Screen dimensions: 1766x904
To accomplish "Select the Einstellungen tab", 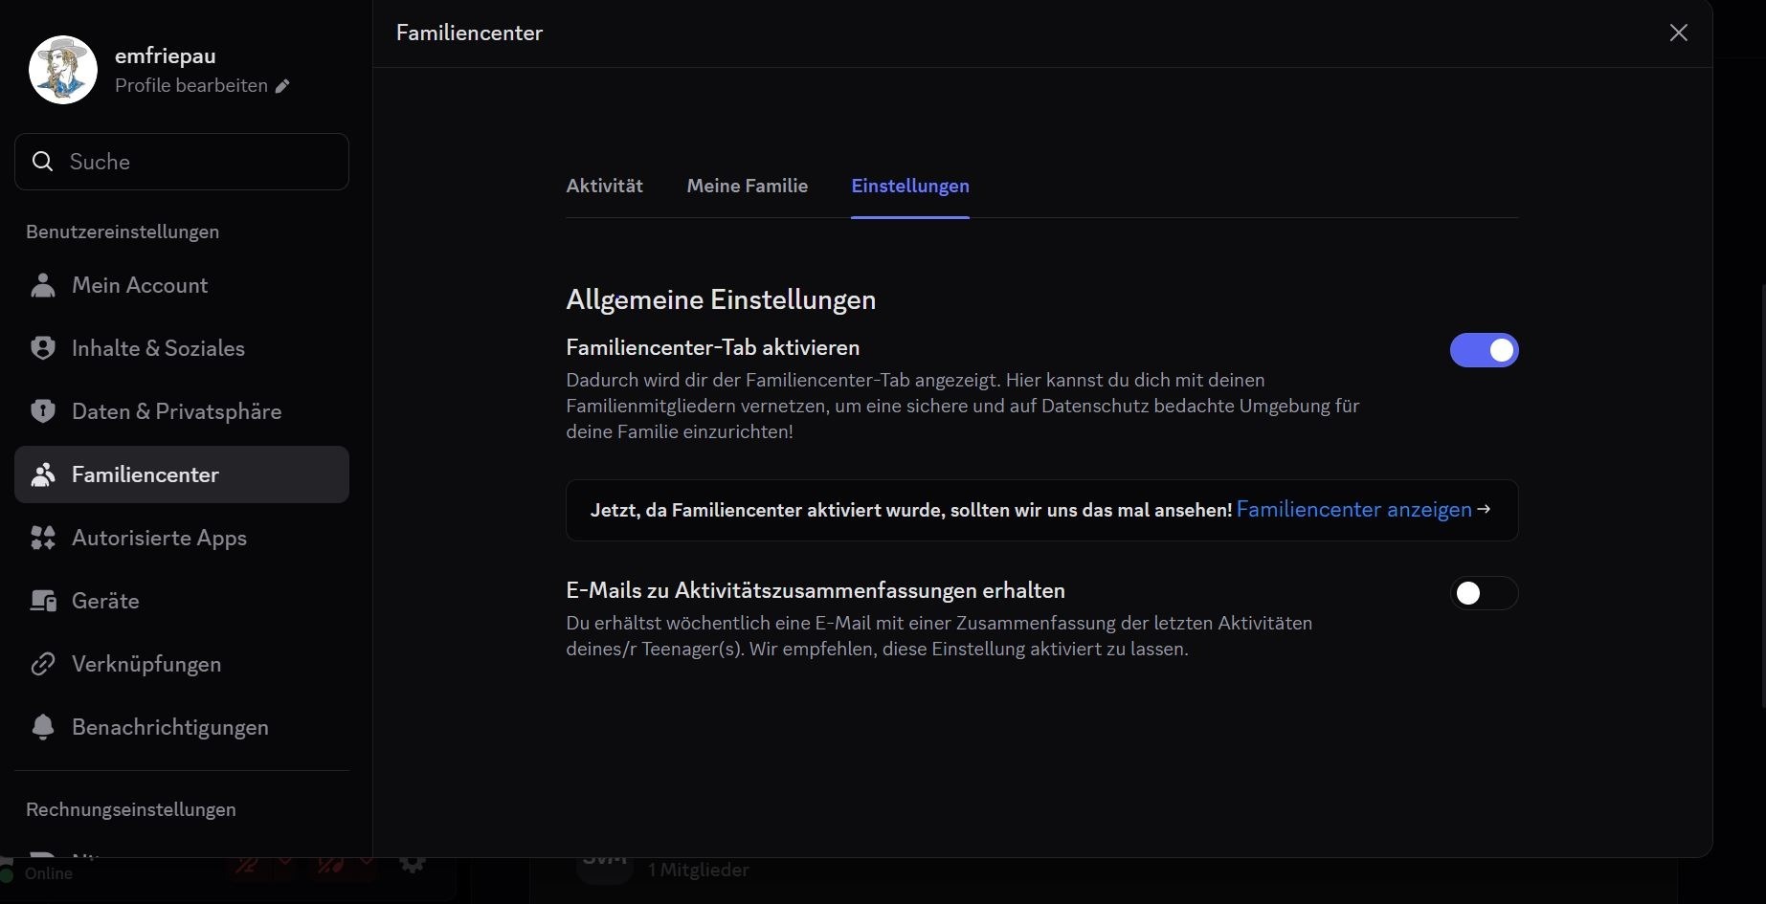I will pos(909,186).
